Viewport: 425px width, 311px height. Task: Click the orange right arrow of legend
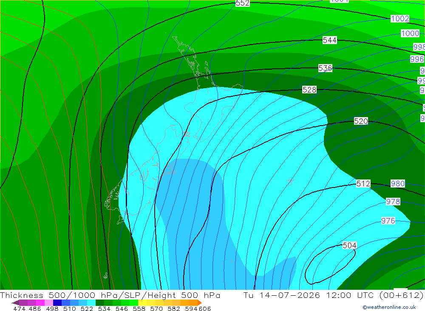[199, 303]
